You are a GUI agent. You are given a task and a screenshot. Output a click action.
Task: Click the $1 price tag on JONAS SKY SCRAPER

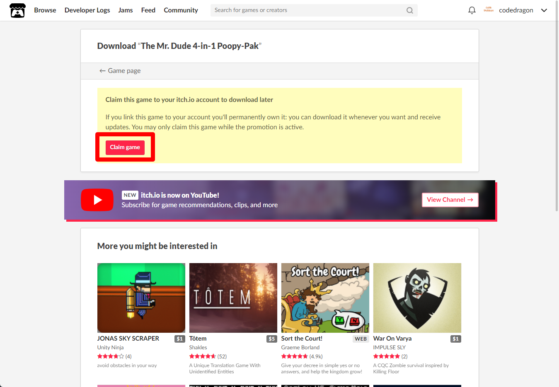point(180,339)
